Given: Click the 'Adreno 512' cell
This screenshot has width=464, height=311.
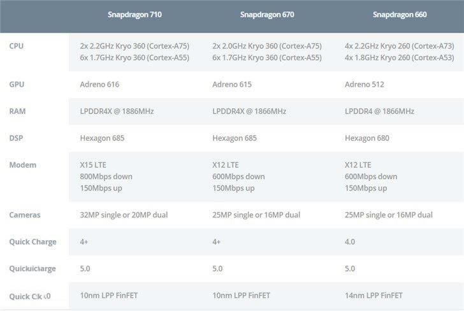Looking at the screenshot, I should (365, 84).
